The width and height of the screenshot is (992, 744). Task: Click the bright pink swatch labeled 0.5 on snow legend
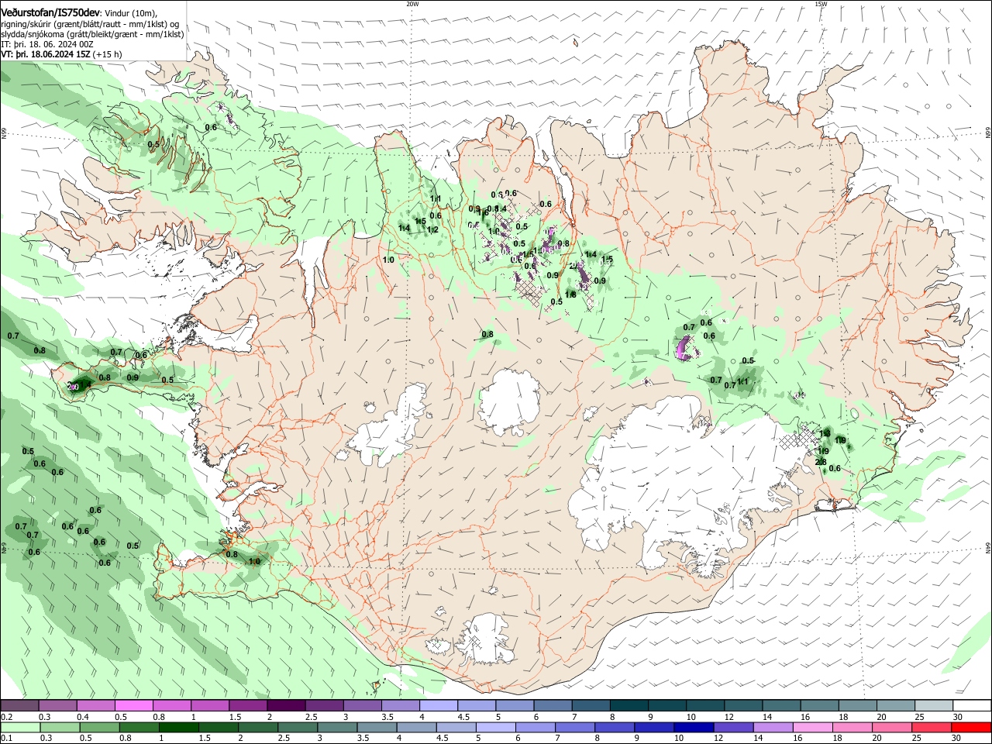(133, 706)
